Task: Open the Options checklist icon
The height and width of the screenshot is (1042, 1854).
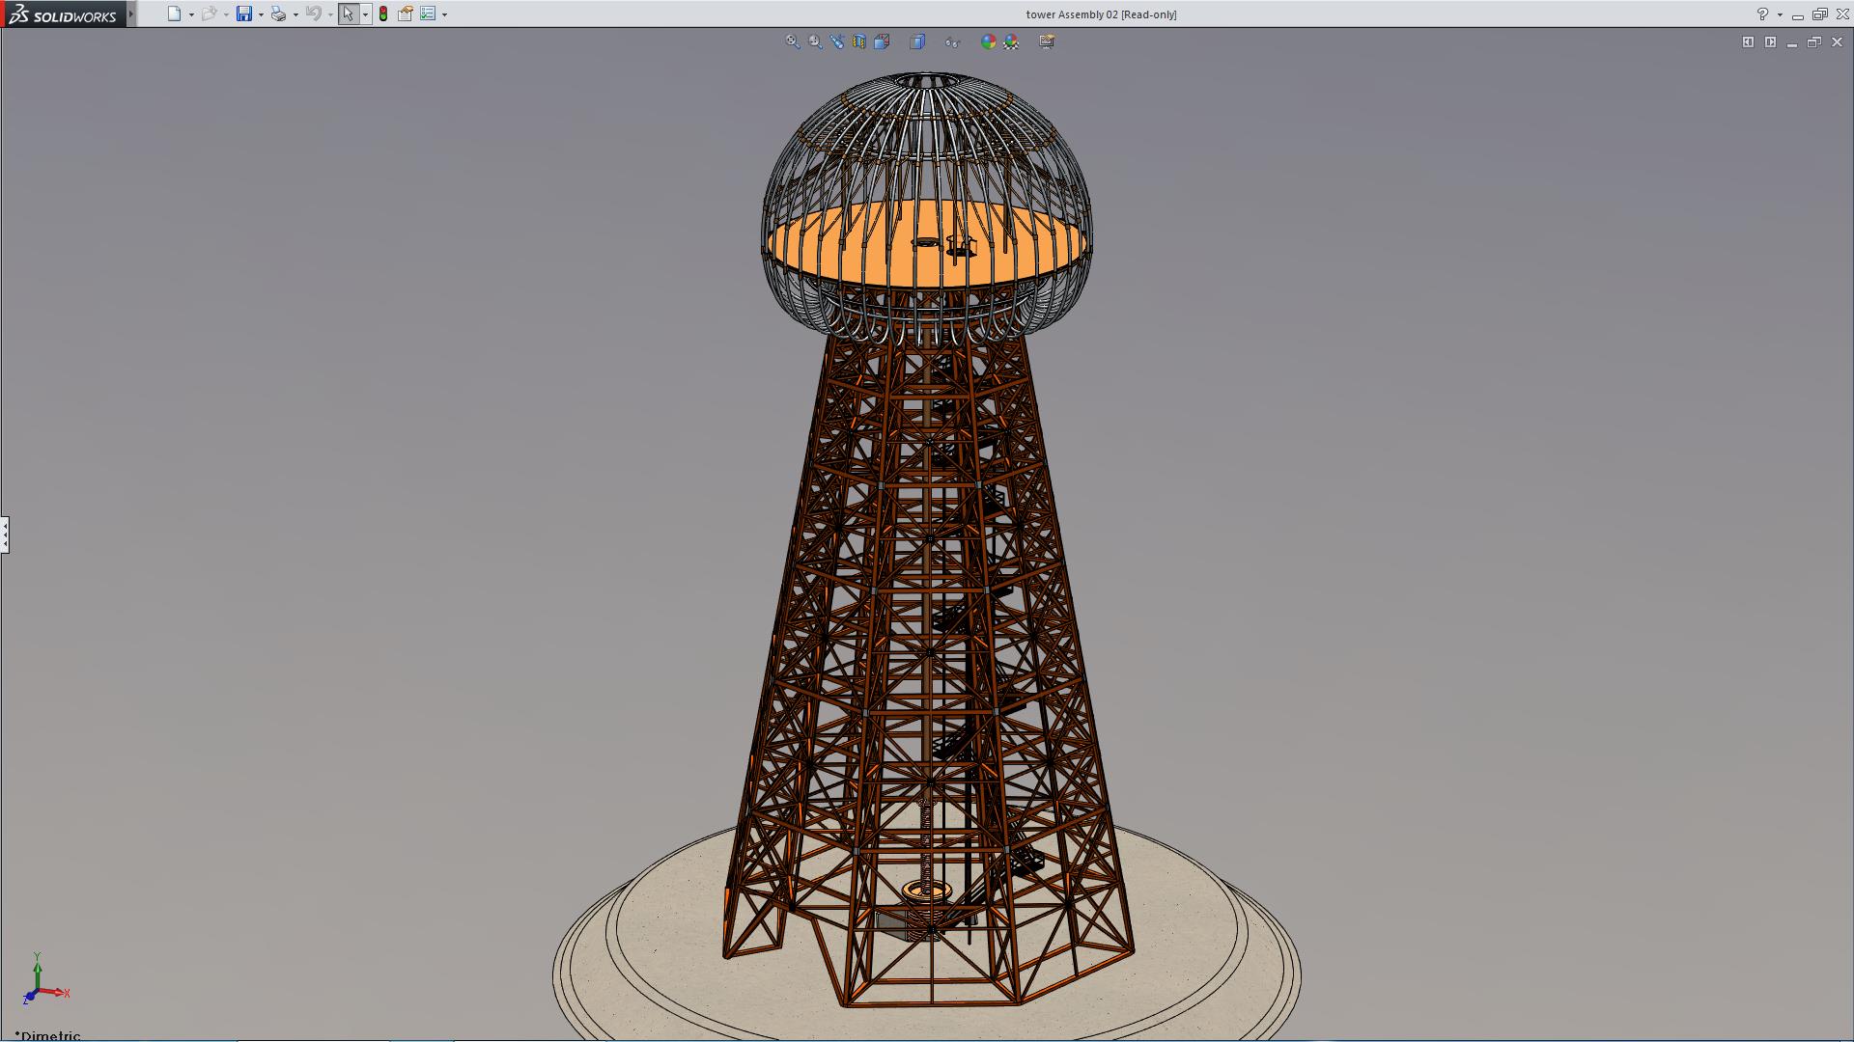Action: point(428,14)
